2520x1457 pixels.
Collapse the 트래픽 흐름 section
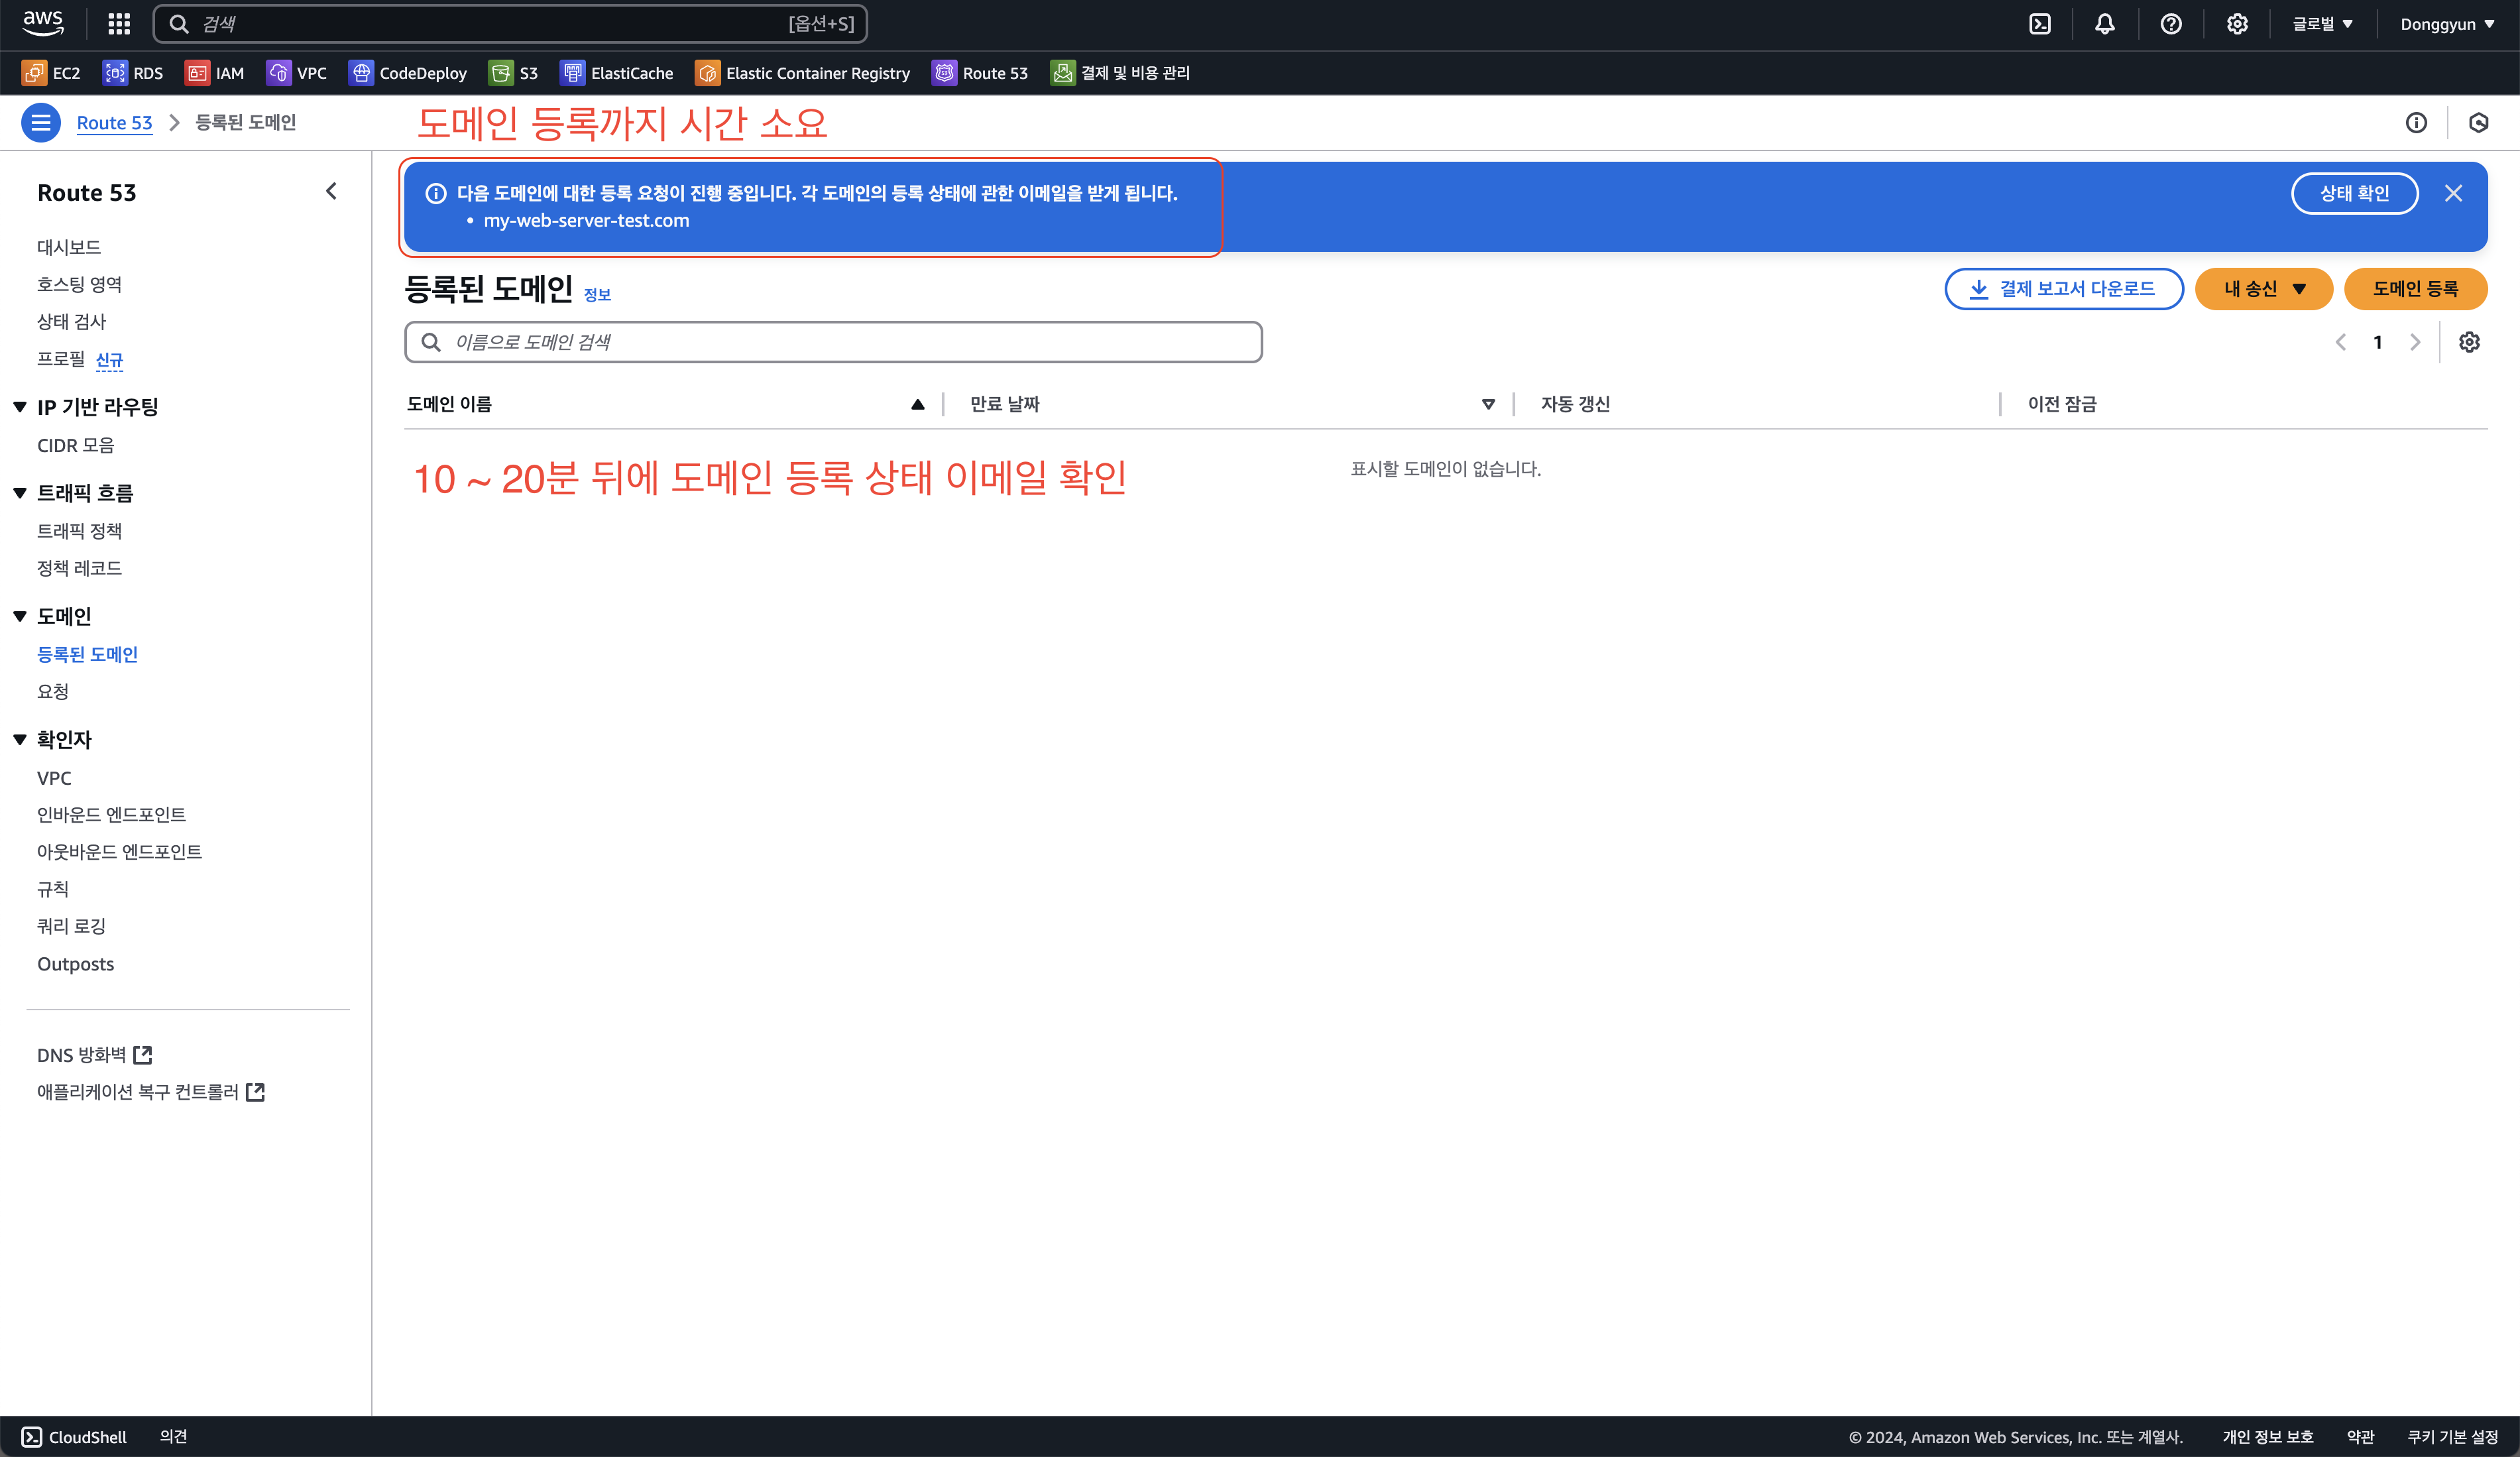pyautogui.click(x=20, y=493)
